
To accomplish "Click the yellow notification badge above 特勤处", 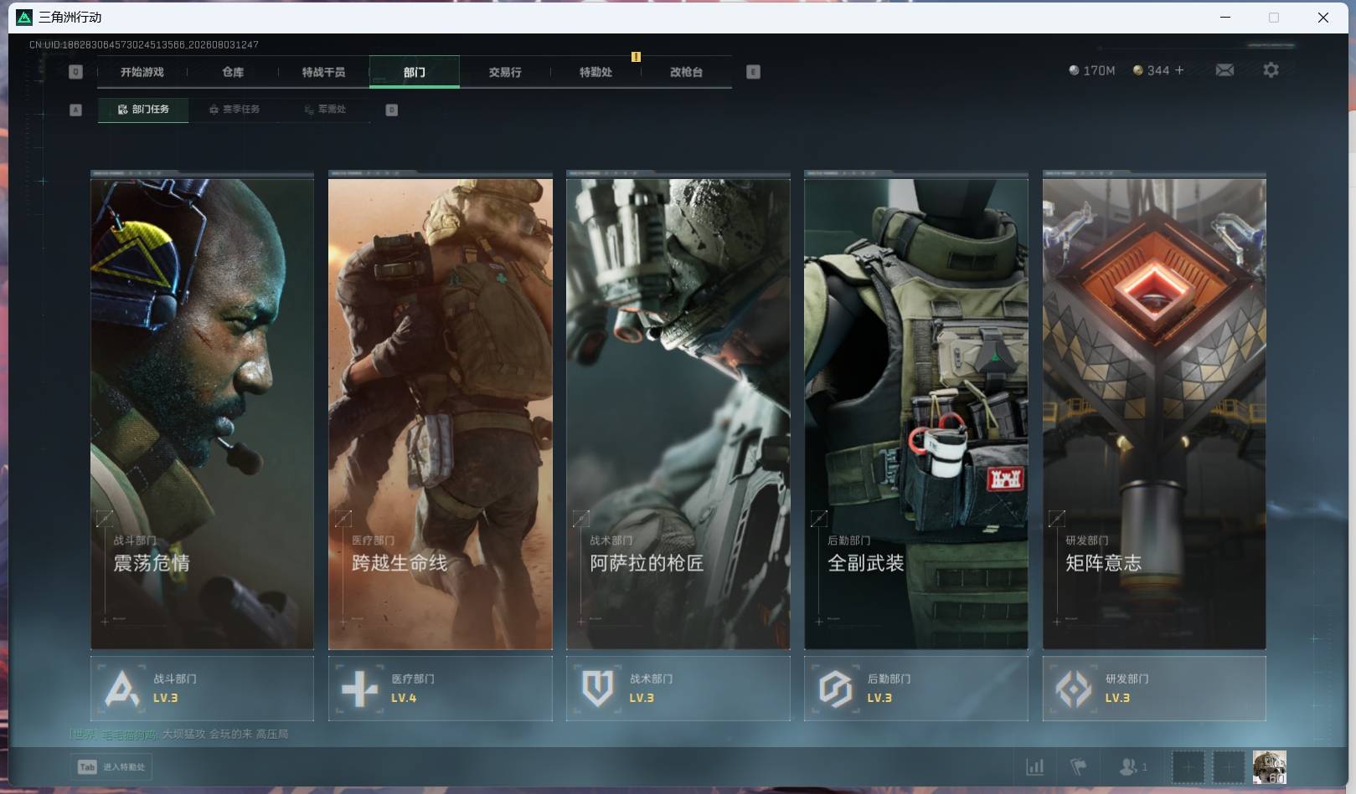I will pyautogui.click(x=636, y=57).
